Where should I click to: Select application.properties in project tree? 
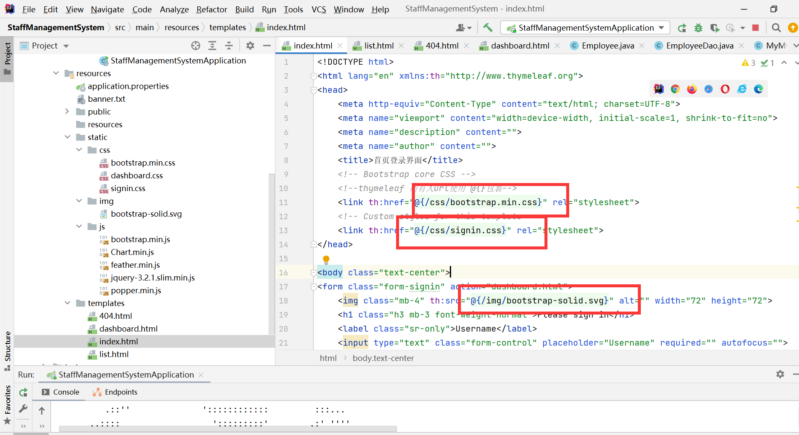tap(128, 86)
